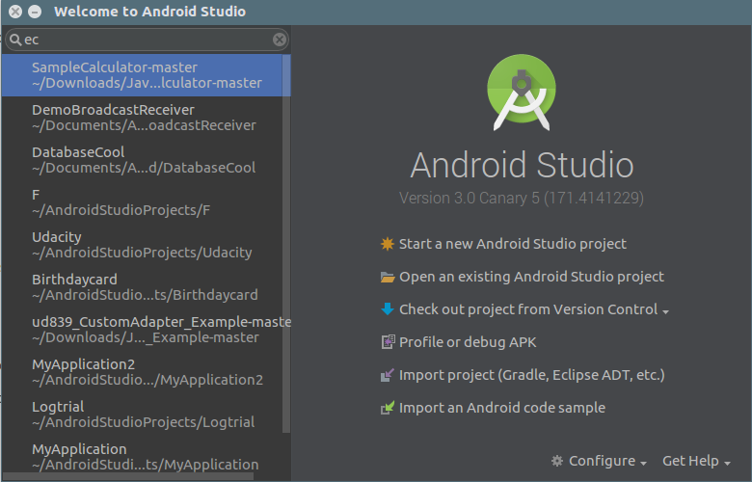
Task: Import project (Gradle, Eclipse ADT, etc.)
Action: pyautogui.click(x=532, y=375)
